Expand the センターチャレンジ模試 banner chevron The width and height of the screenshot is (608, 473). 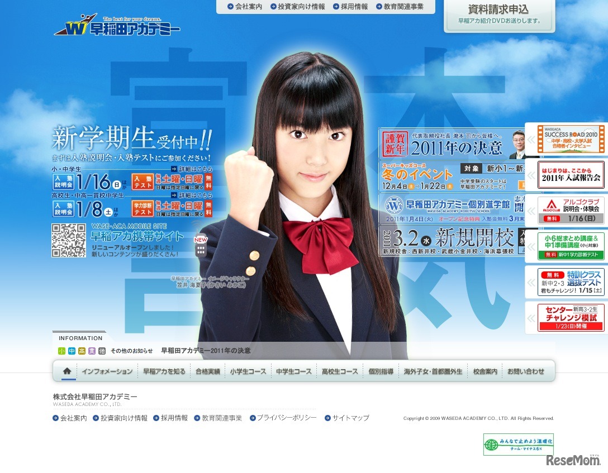coord(531,318)
